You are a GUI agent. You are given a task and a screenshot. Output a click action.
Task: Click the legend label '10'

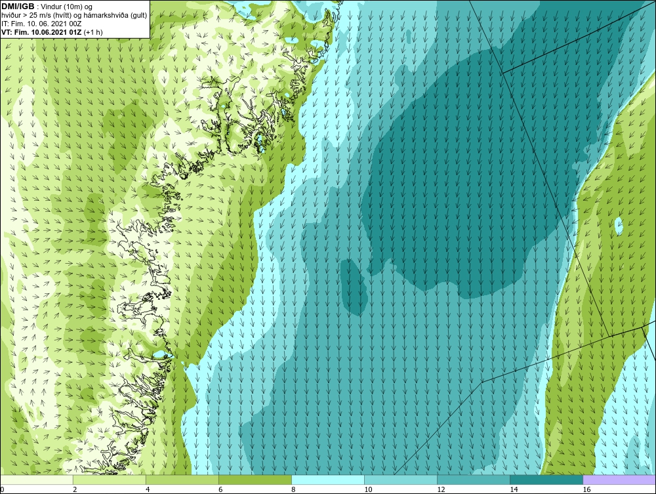(368, 489)
